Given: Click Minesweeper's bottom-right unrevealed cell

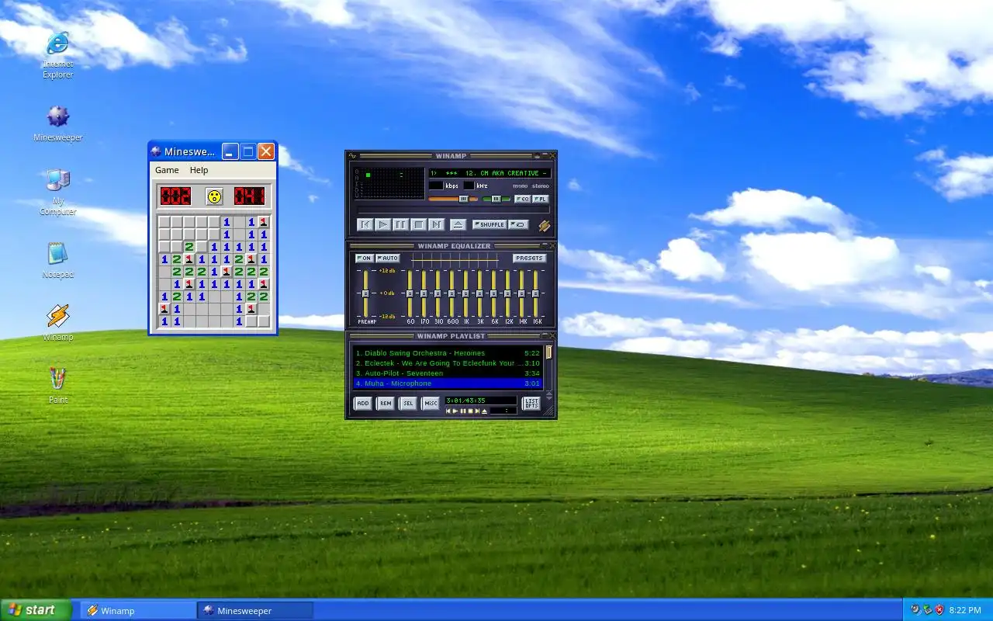Looking at the screenshot, I should [264, 321].
